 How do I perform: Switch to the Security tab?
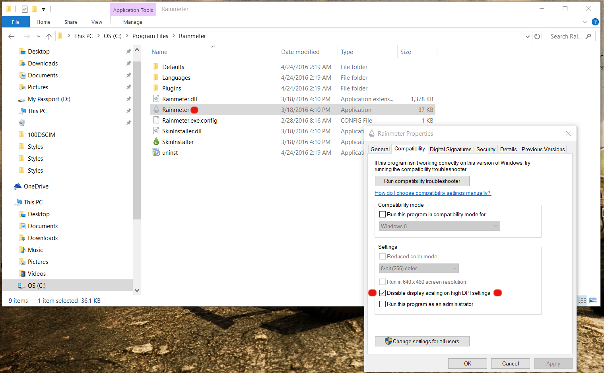486,149
